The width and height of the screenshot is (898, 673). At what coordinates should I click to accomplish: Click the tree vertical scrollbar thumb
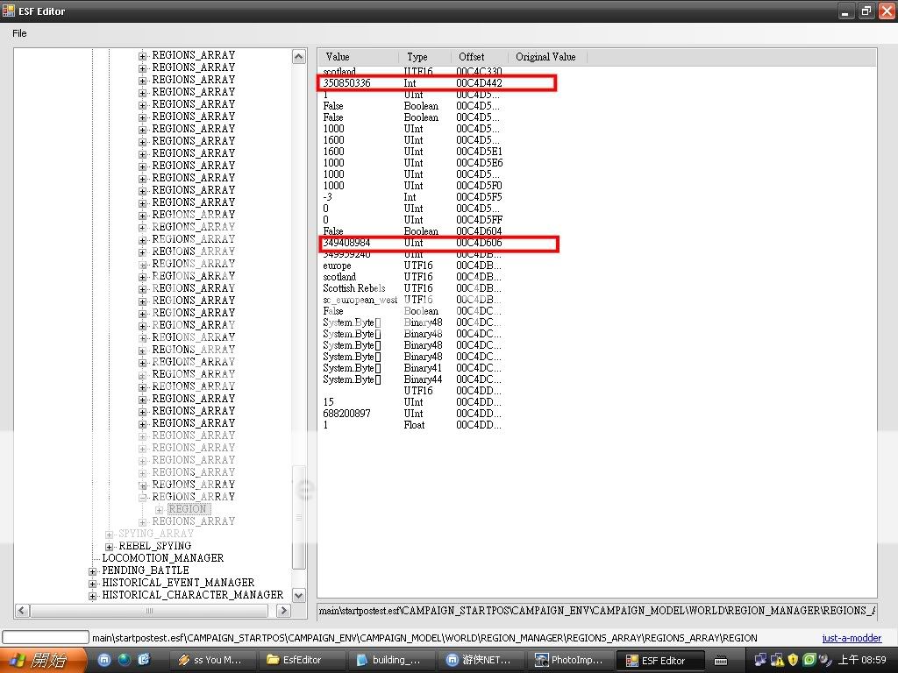point(299,517)
